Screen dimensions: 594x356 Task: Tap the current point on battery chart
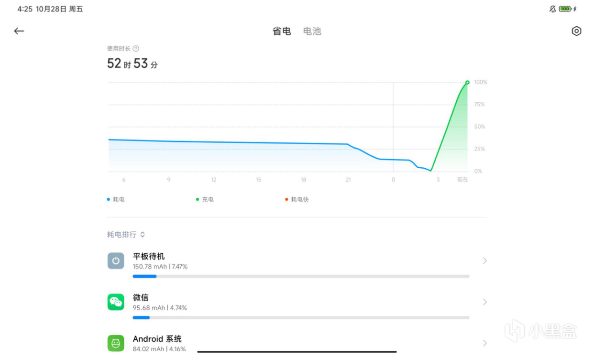click(x=467, y=83)
